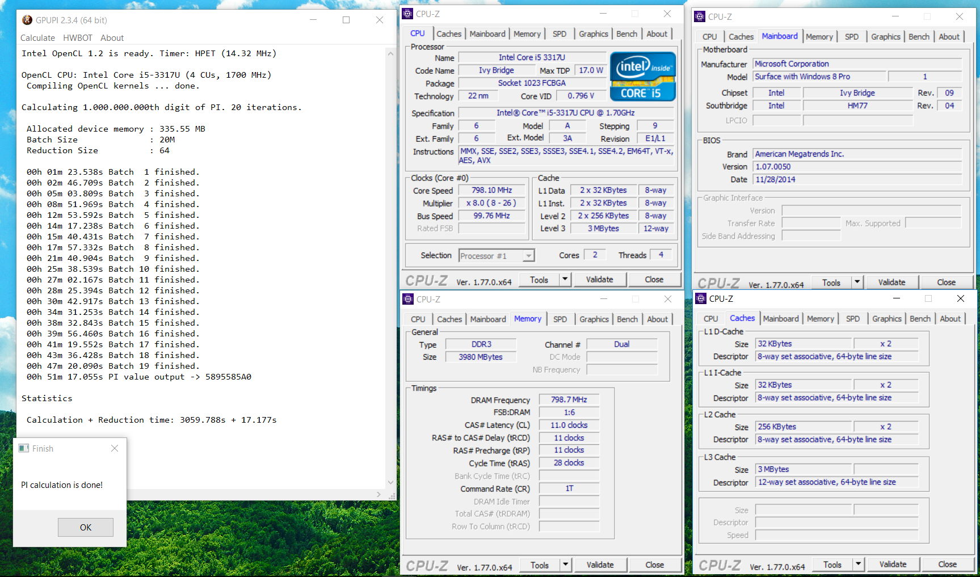Image resolution: width=980 pixels, height=577 pixels.
Task: Switch to Graphics tab in CPU tab window
Action: pyautogui.click(x=594, y=34)
